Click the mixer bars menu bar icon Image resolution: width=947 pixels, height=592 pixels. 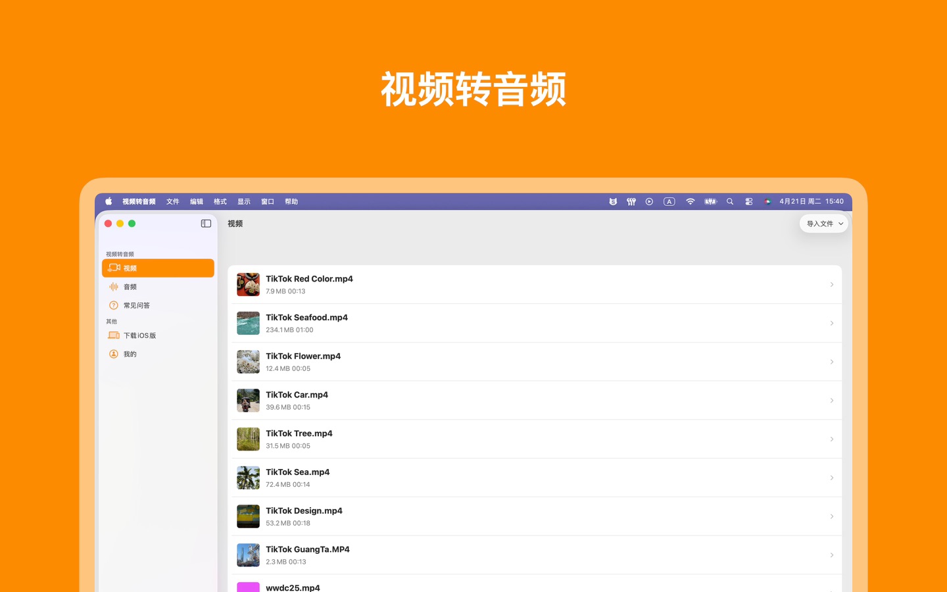[x=631, y=202]
